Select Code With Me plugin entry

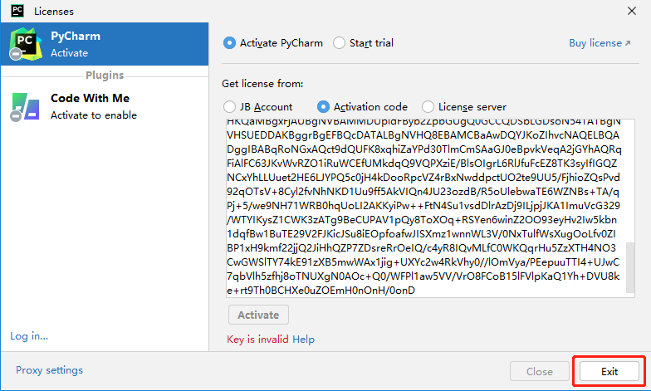(104, 106)
